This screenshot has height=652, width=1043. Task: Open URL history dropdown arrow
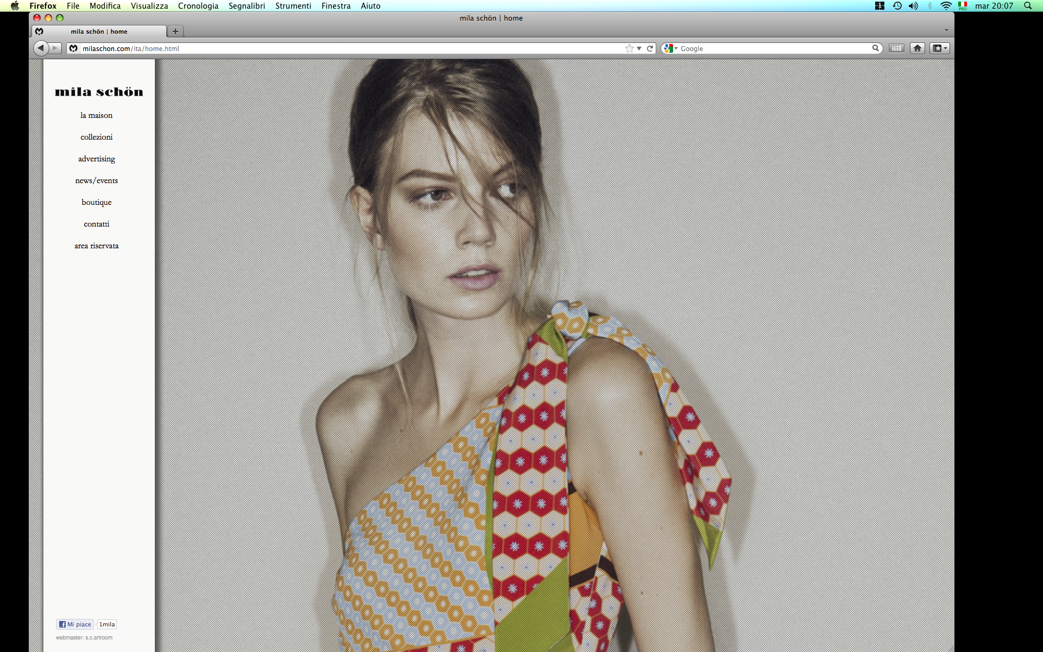[639, 48]
